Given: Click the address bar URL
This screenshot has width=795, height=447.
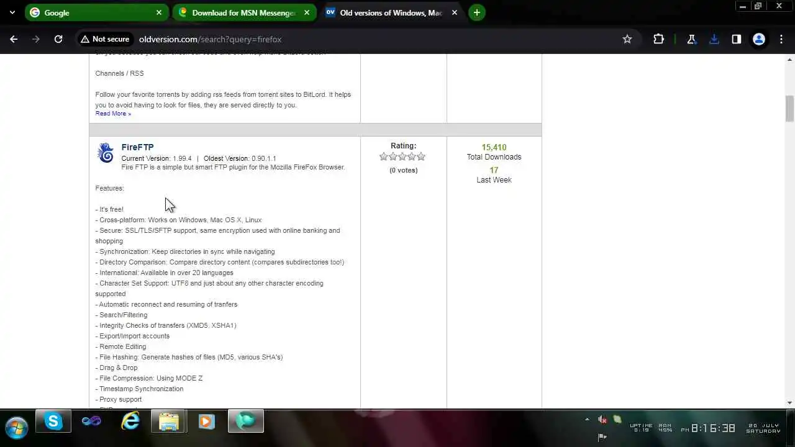Looking at the screenshot, I should (x=210, y=39).
